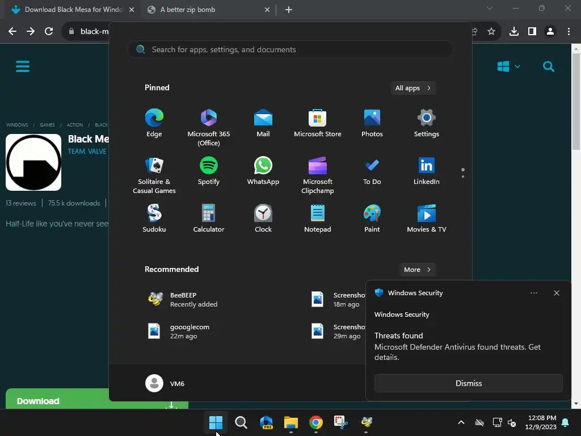Screen dimensions: 581x436
Task: Launch Microsoft 365 (Office) app
Action: (209, 128)
